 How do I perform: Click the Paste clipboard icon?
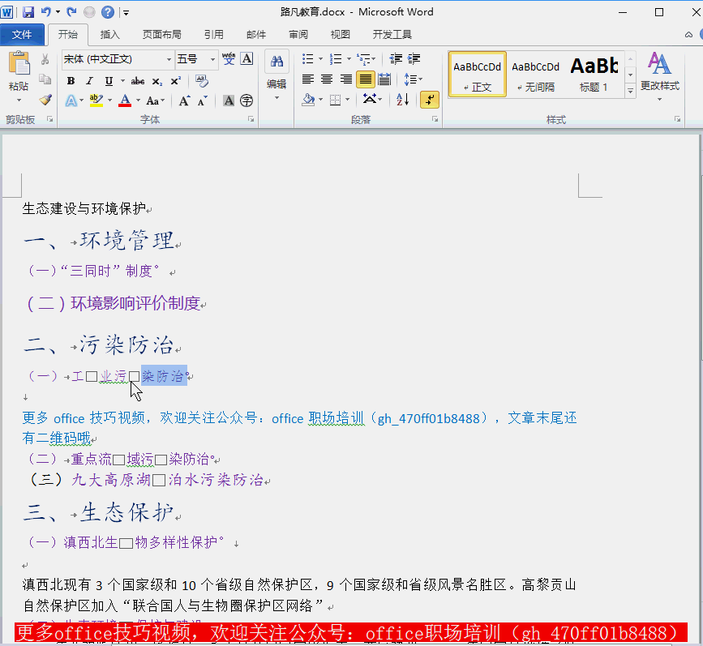pyautogui.click(x=19, y=64)
